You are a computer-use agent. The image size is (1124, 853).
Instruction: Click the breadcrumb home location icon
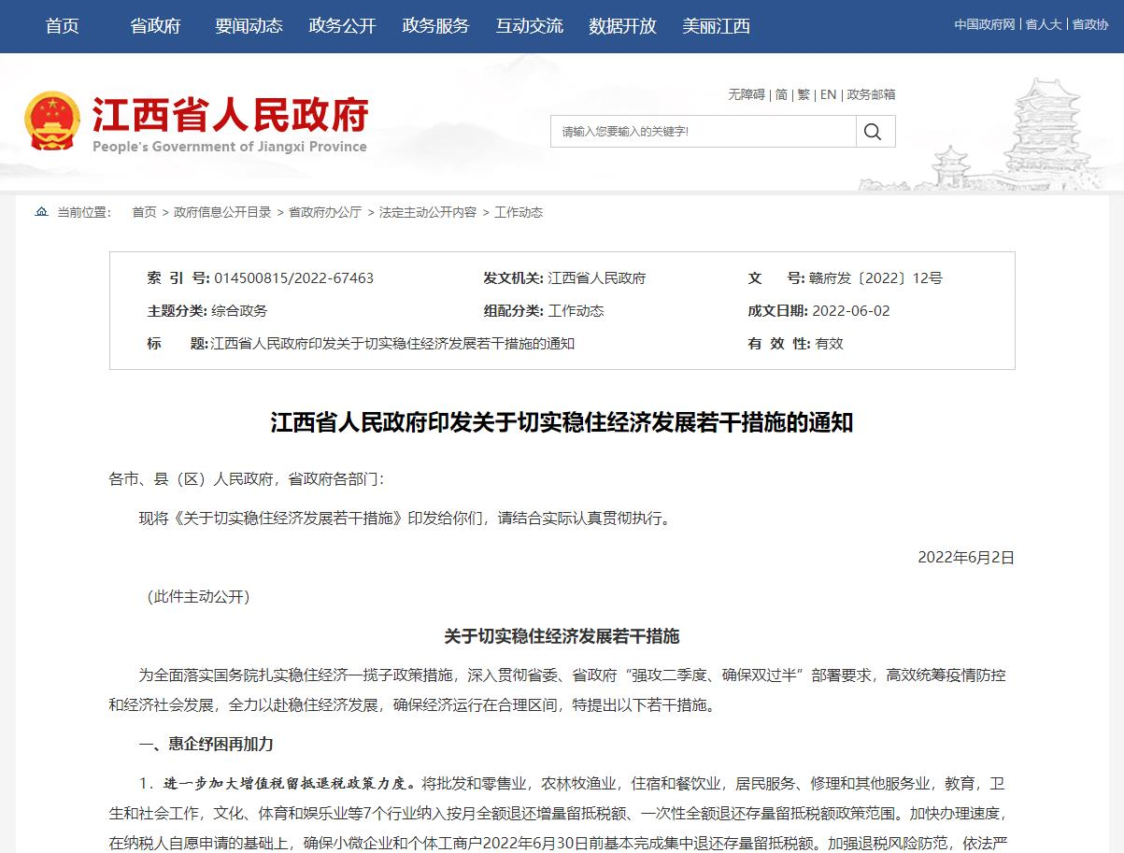41,212
